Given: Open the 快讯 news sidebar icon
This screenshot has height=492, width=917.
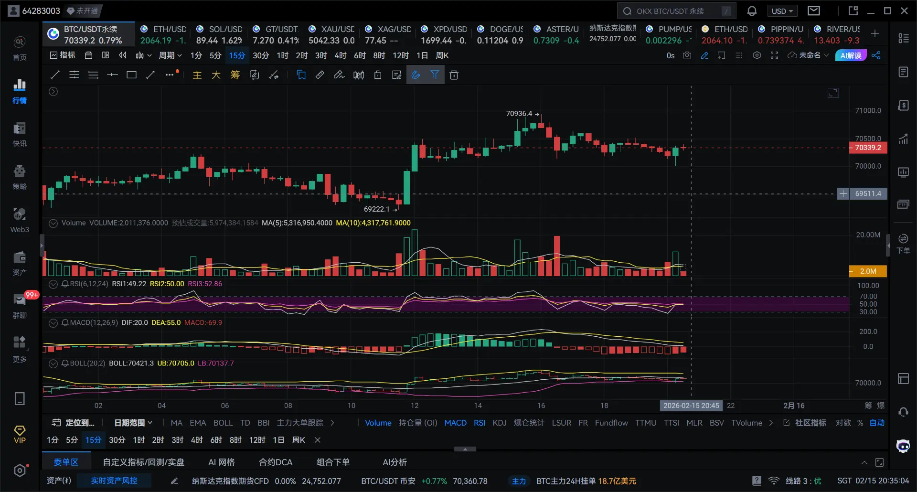Looking at the screenshot, I should [20, 134].
